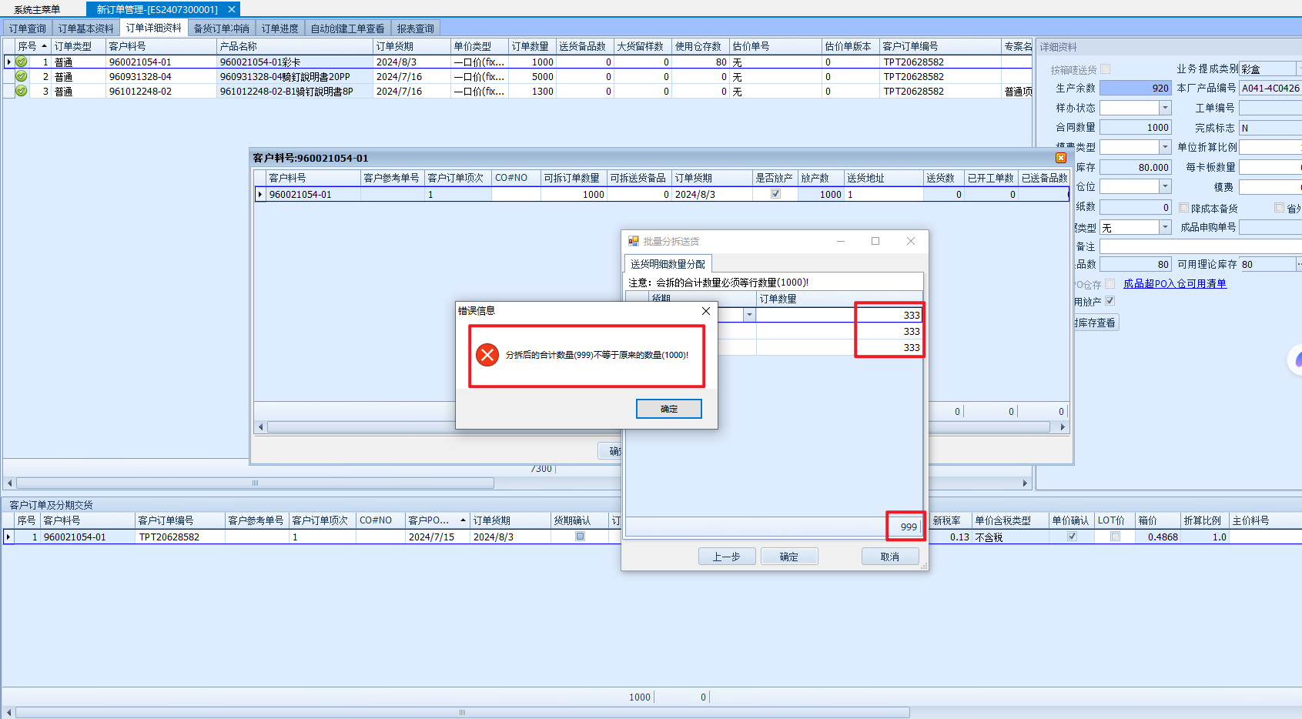Click the 工单编号 input field
Screen dimensions: 1302x719
(1270, 108)
